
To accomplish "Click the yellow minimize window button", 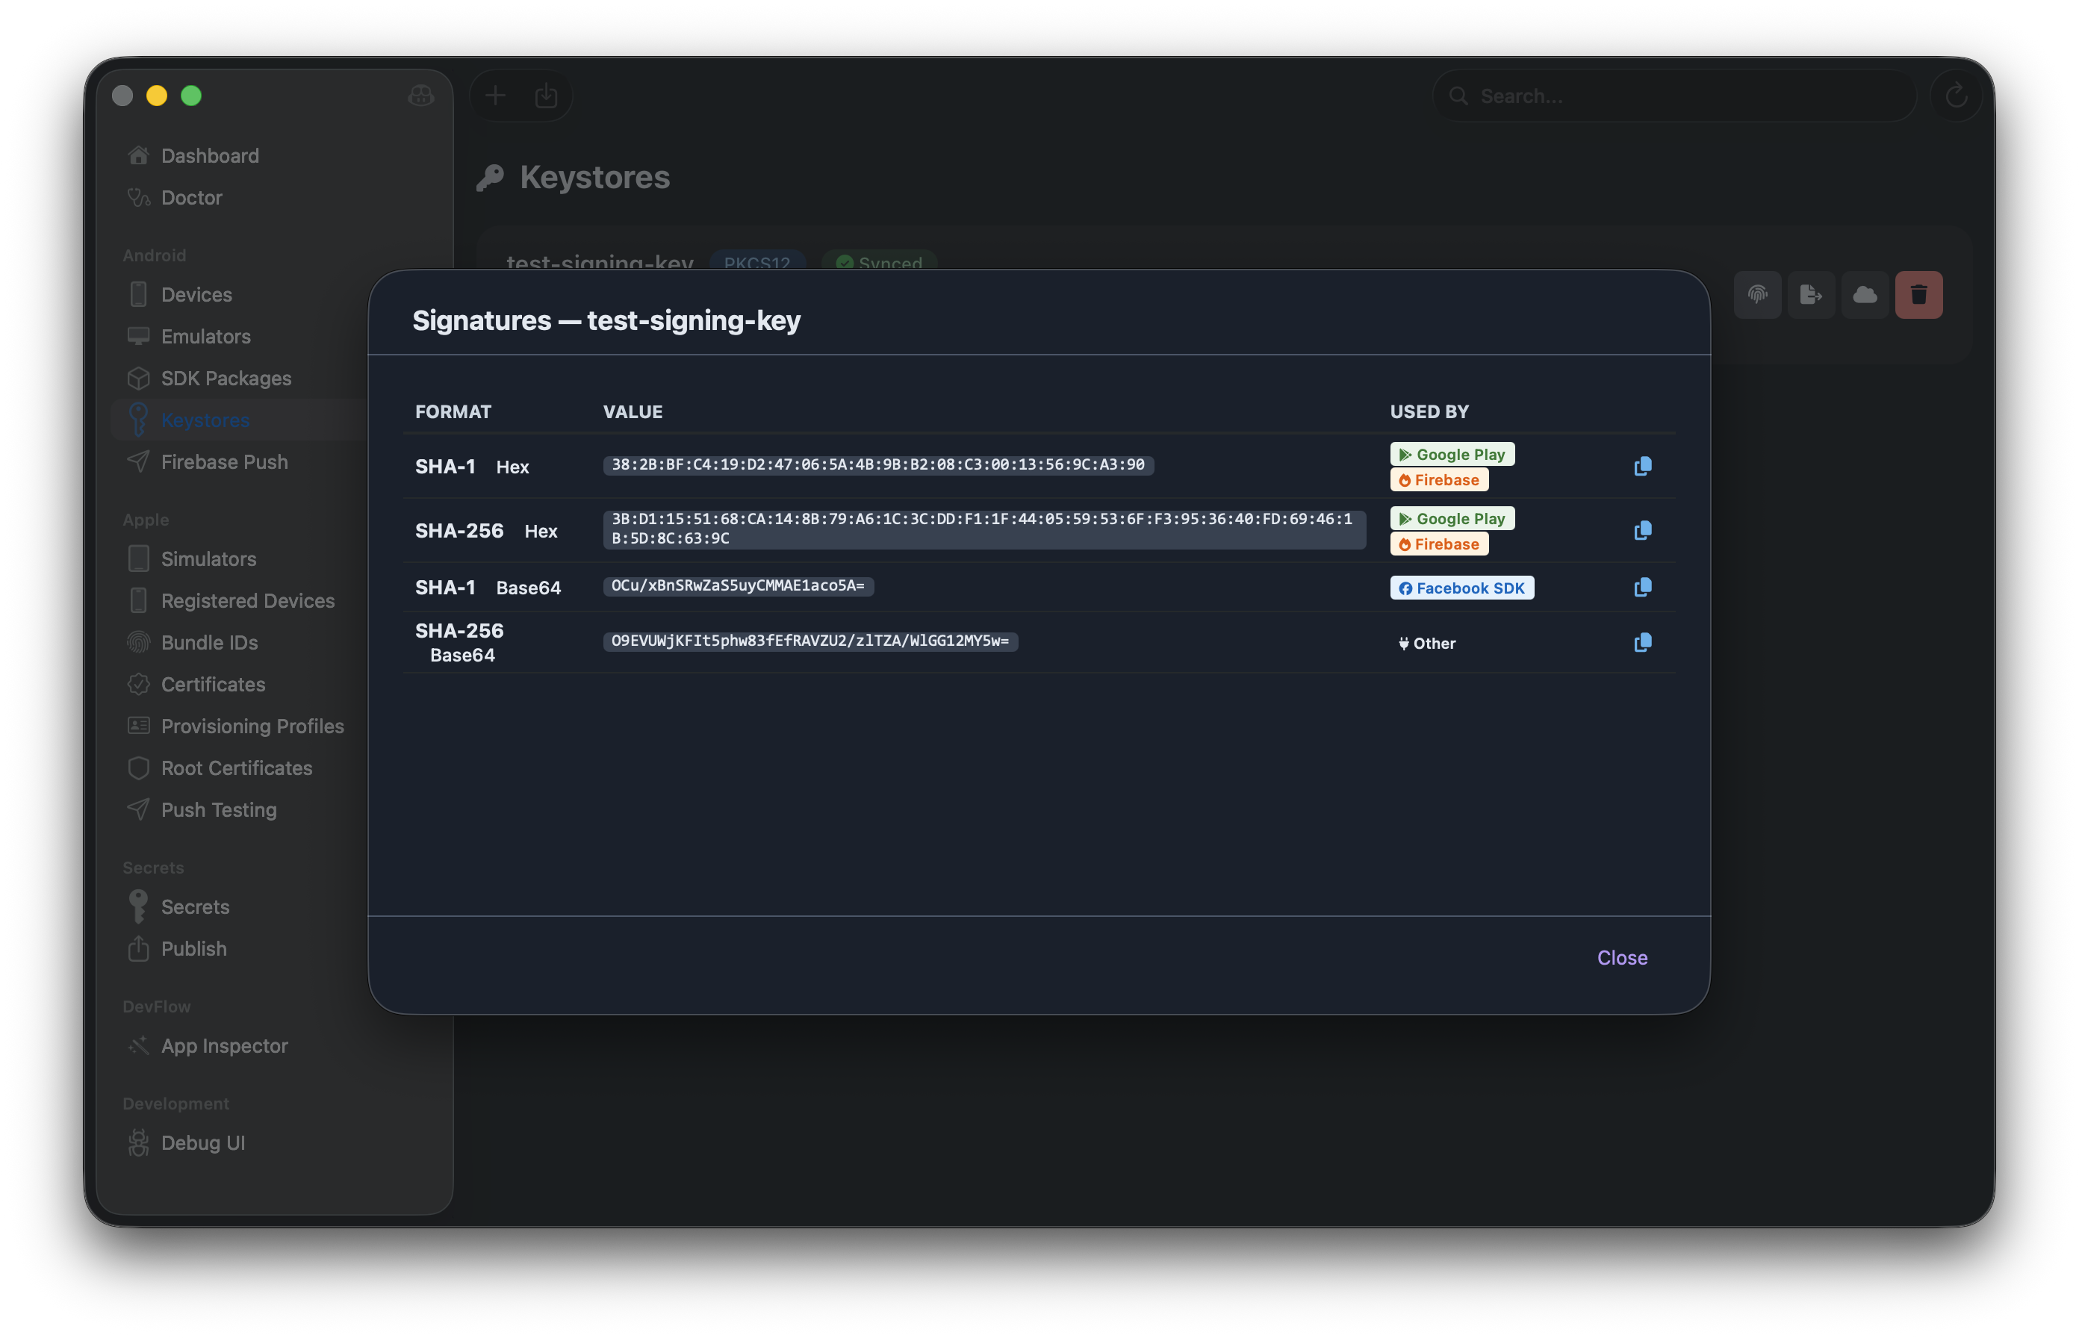I will pyautogui.click(x=156, y=96).
